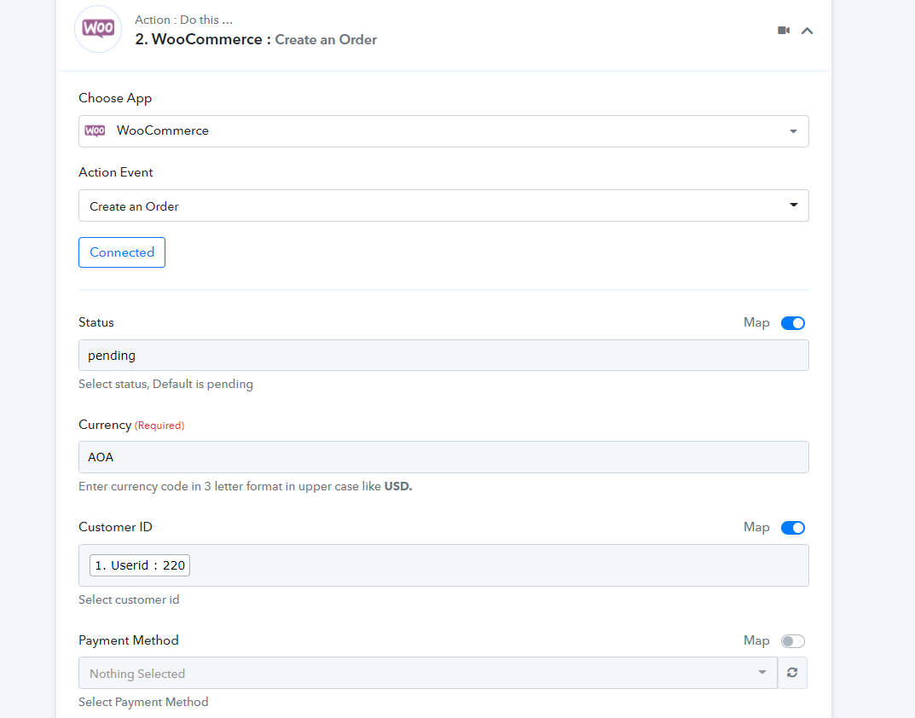Viewport: 915px width, 718px height.
Task: Click the 'Select Payment Method' hint text
Action: 143,703
